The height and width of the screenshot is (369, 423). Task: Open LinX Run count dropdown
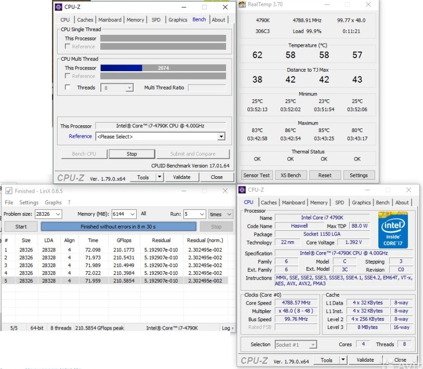[x=202, y=214]
